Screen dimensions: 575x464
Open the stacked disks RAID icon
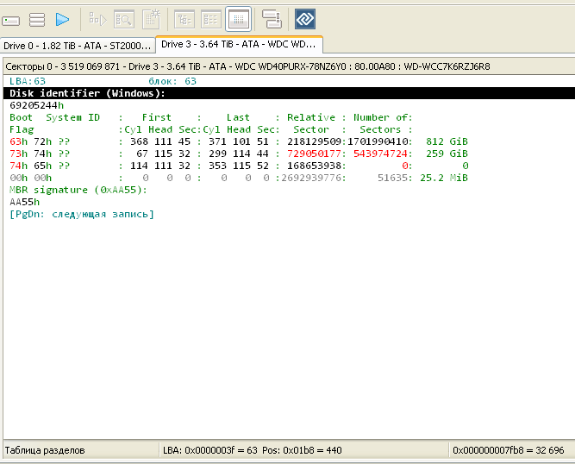[x=37, y=20]
